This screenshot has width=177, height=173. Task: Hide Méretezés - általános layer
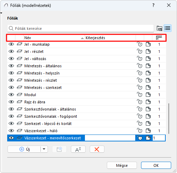click(x=11, y=66)
